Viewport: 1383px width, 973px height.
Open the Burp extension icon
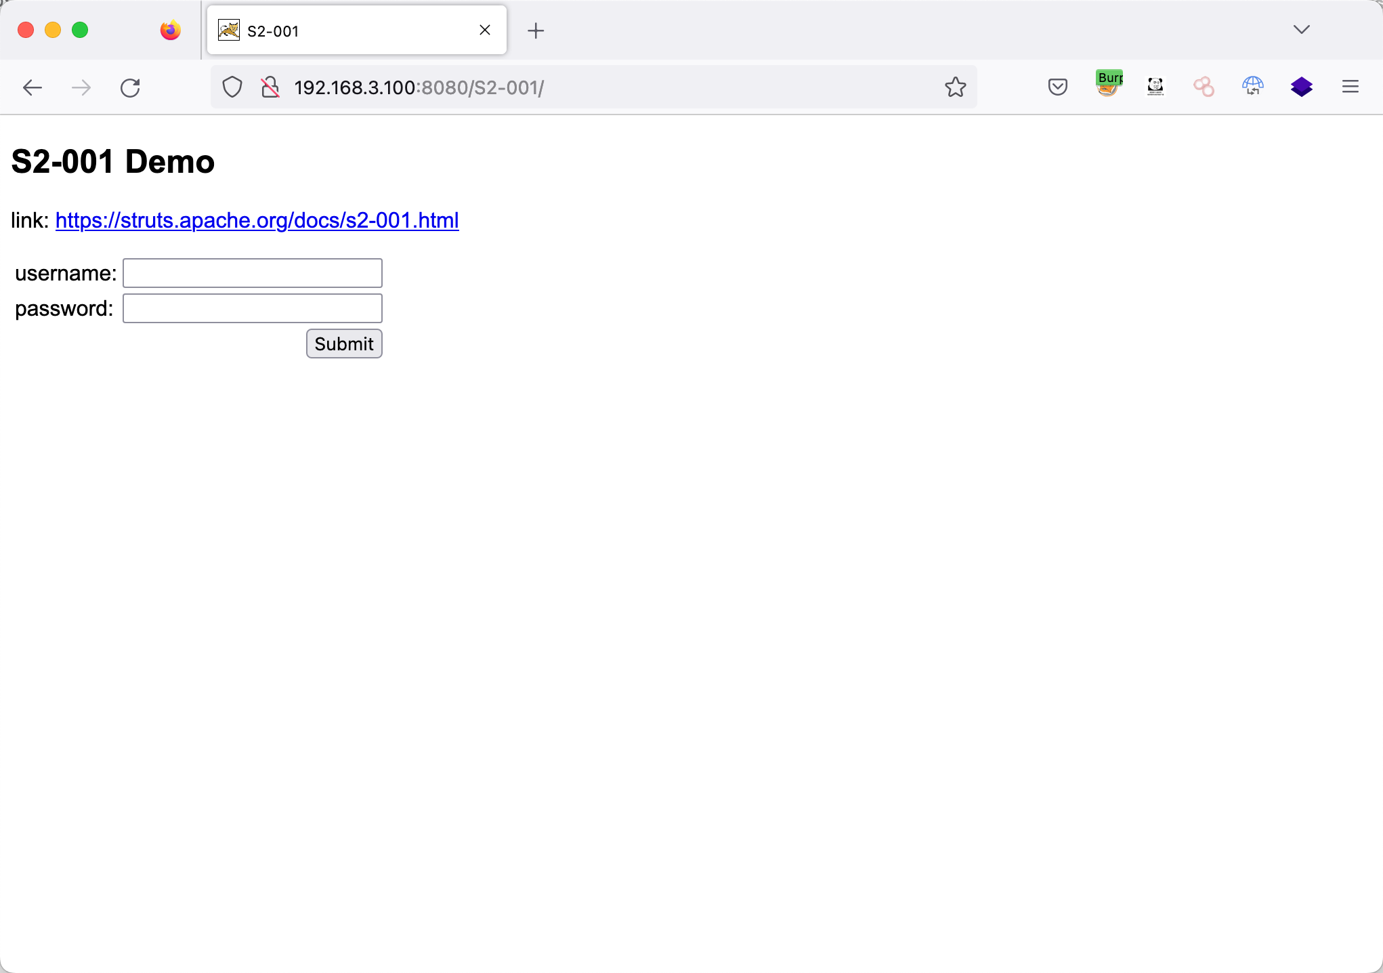pos(1109,85)
